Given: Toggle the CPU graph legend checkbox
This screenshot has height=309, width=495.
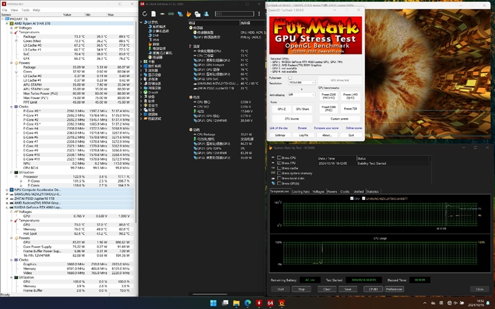Looking at the screenshot, I should (351, 199).
